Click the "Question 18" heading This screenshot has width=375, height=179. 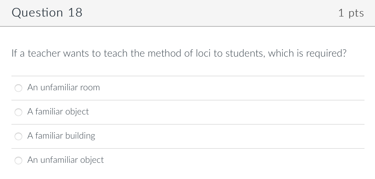pos(47,13)
